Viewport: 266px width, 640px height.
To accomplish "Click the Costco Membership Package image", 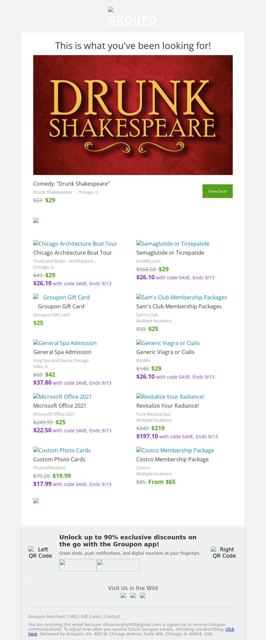I will point(175,450).
